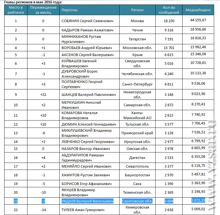Click the message count "18 250"
Screen dimensions: 220x215
pos(169,21)
